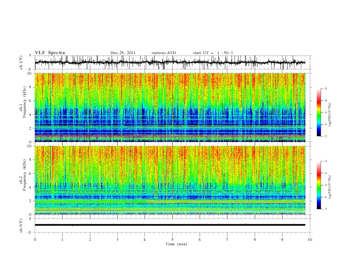Click the time axis tick label '5'
This screenshot has height=269, width=349.
pos(172,240)
